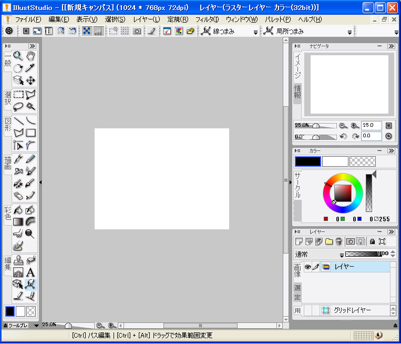This screenshot has height=344, width=401.
Task: Open 局所つまみ tool options dropdown
Action: [x=349, y=32]
